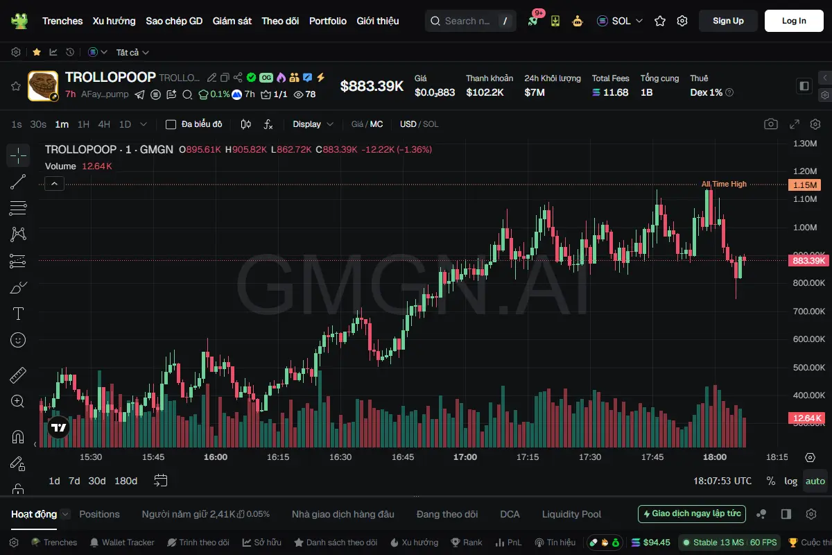The image size is (832, 555).
Task: Enter fullscreen chart mode
Action: 795,124
